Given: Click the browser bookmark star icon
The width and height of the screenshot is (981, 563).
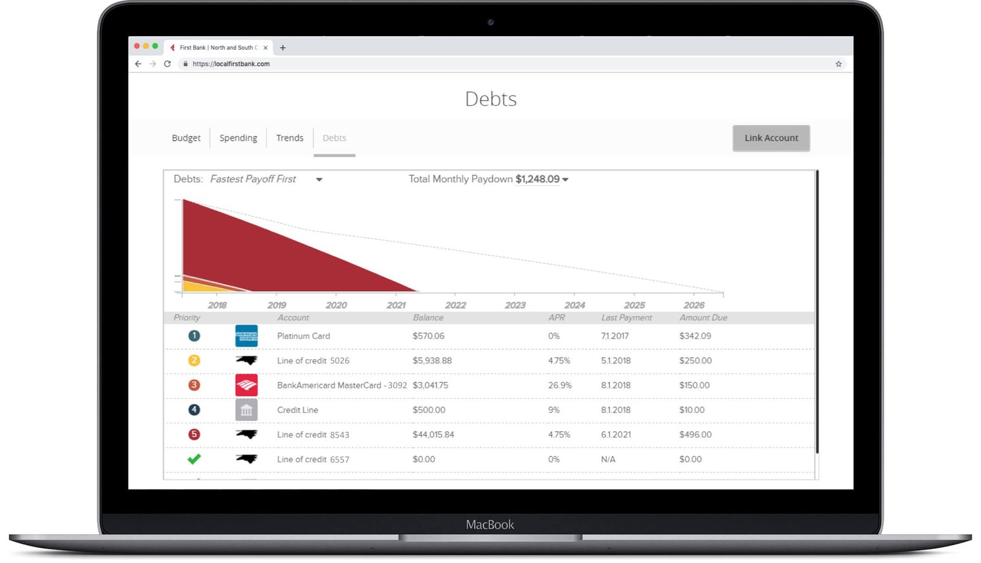Looking at the screenshot, I should point(838,63).
